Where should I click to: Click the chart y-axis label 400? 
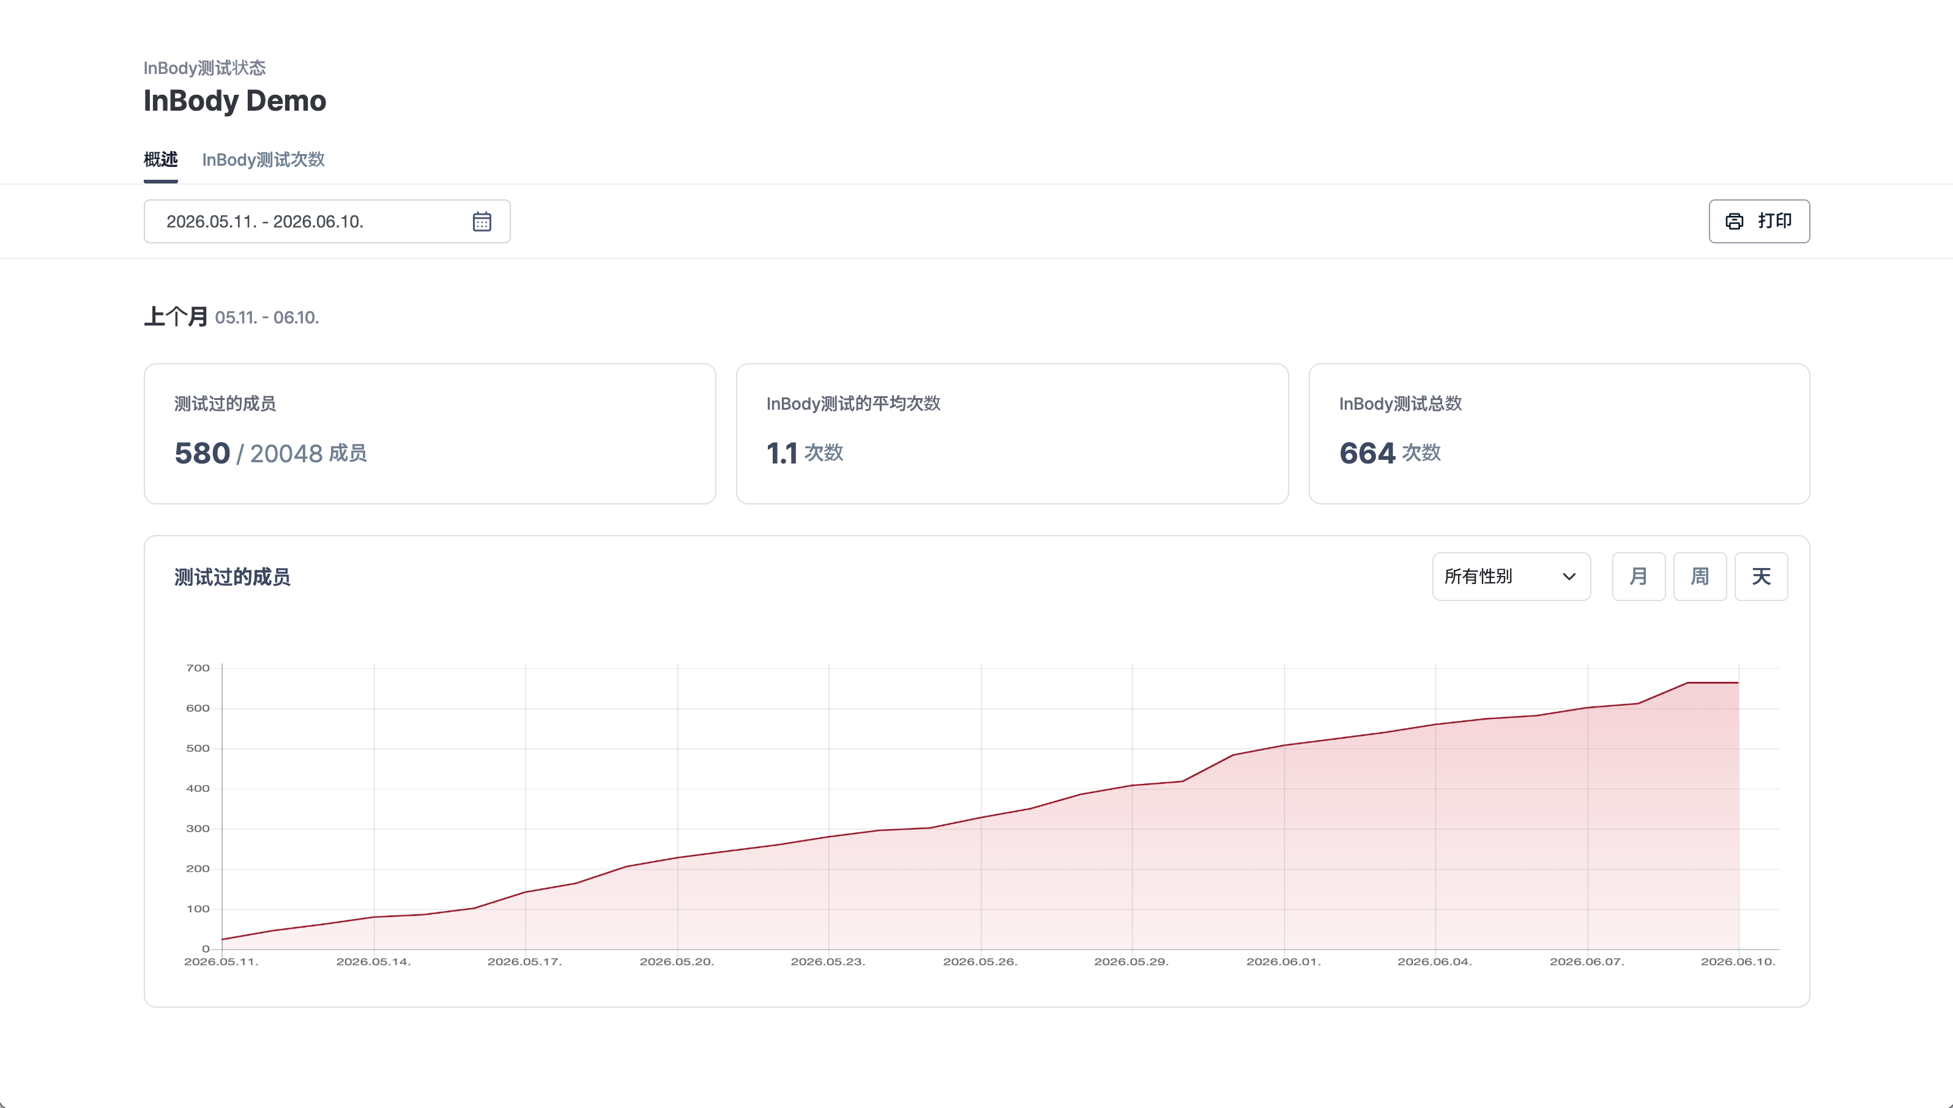coord(198,788)
